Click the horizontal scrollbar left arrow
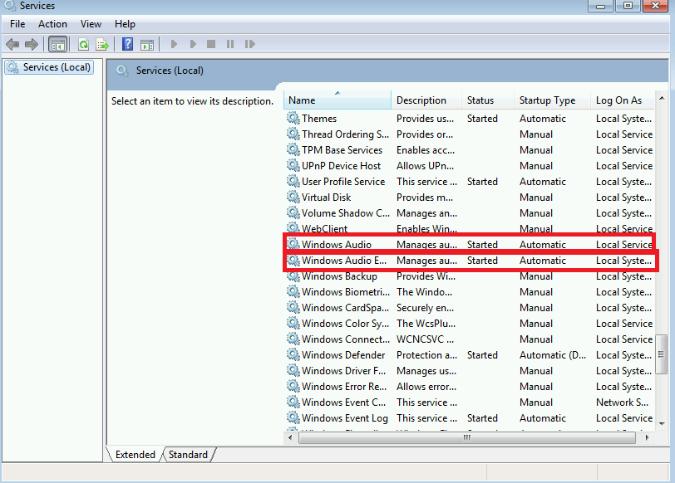This screenshot has height=483, width=675. [290, 438]
